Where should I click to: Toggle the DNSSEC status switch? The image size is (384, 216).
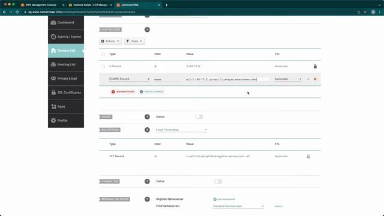coord(199,117)
